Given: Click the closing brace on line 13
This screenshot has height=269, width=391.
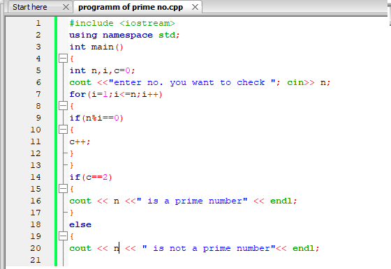Looking at the screenshot, I should pyautogui.click(x=72, y=165).
